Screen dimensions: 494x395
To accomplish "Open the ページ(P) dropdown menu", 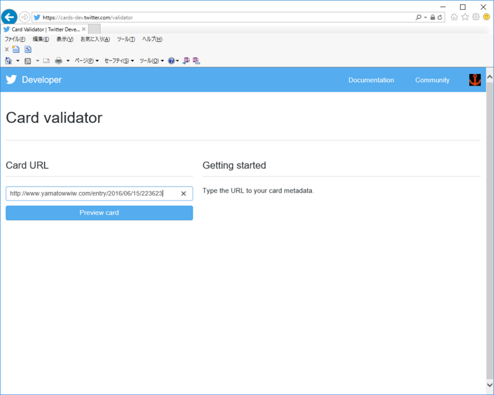I will click(x=86, y=61).
